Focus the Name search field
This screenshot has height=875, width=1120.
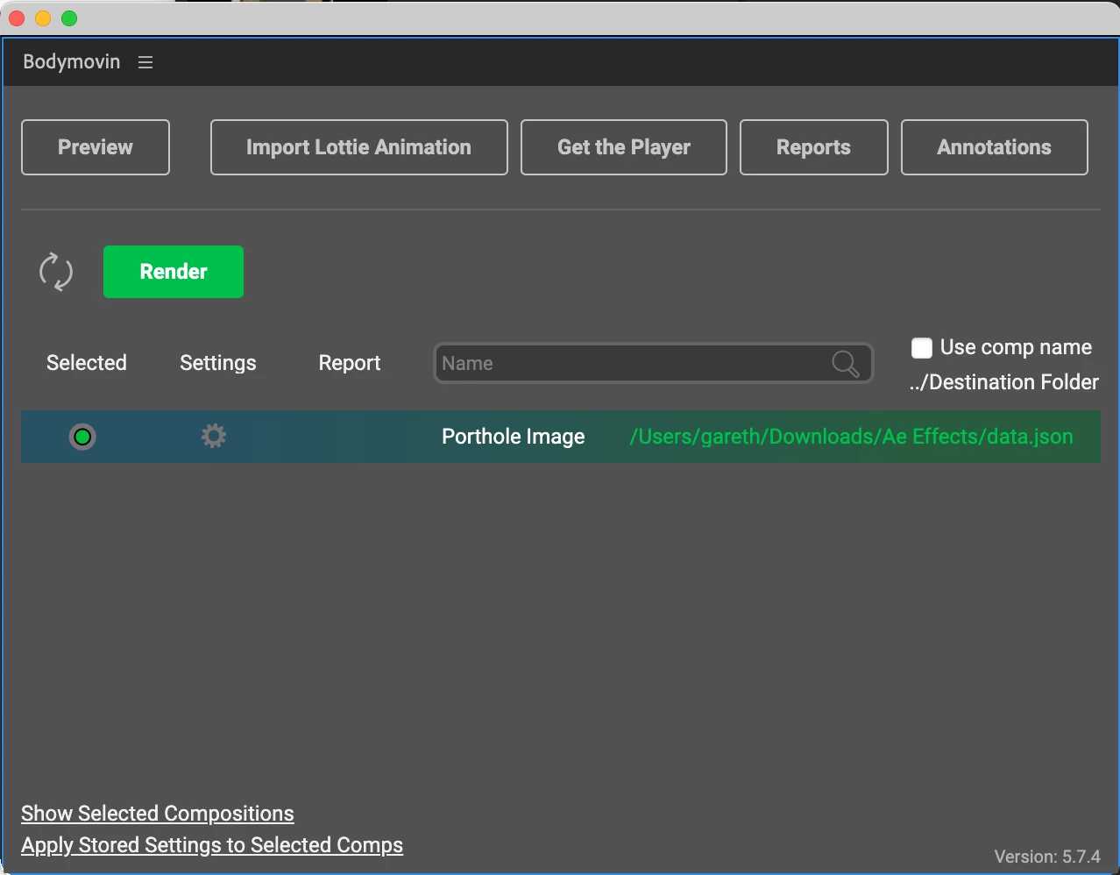(x=654, y=363)
